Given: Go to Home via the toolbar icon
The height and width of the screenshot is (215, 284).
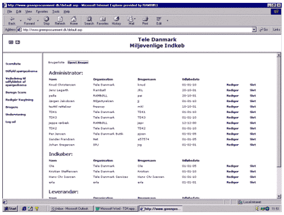Looking at the screenshot, I should (74, 19).
